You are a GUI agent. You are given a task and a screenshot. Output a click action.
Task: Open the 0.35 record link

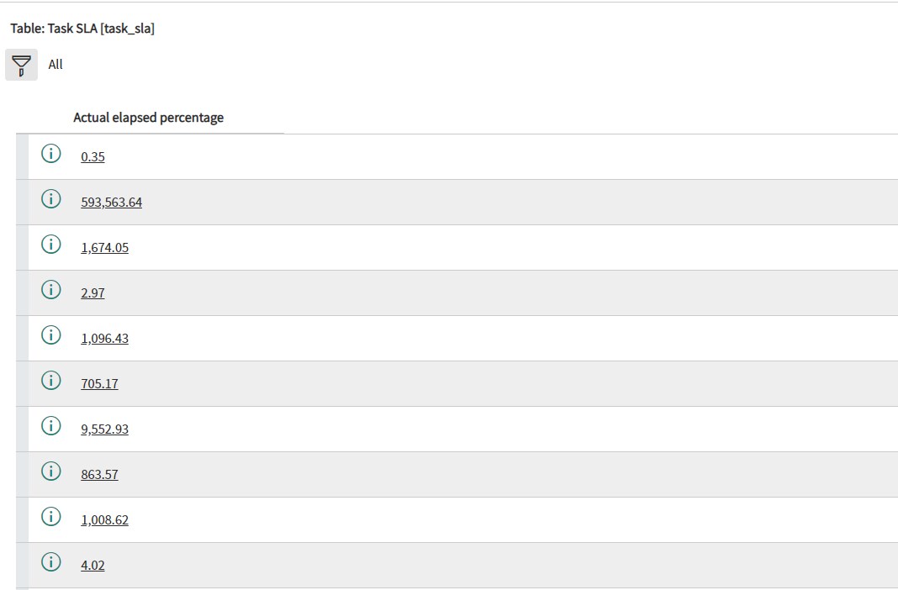point(92,157)
